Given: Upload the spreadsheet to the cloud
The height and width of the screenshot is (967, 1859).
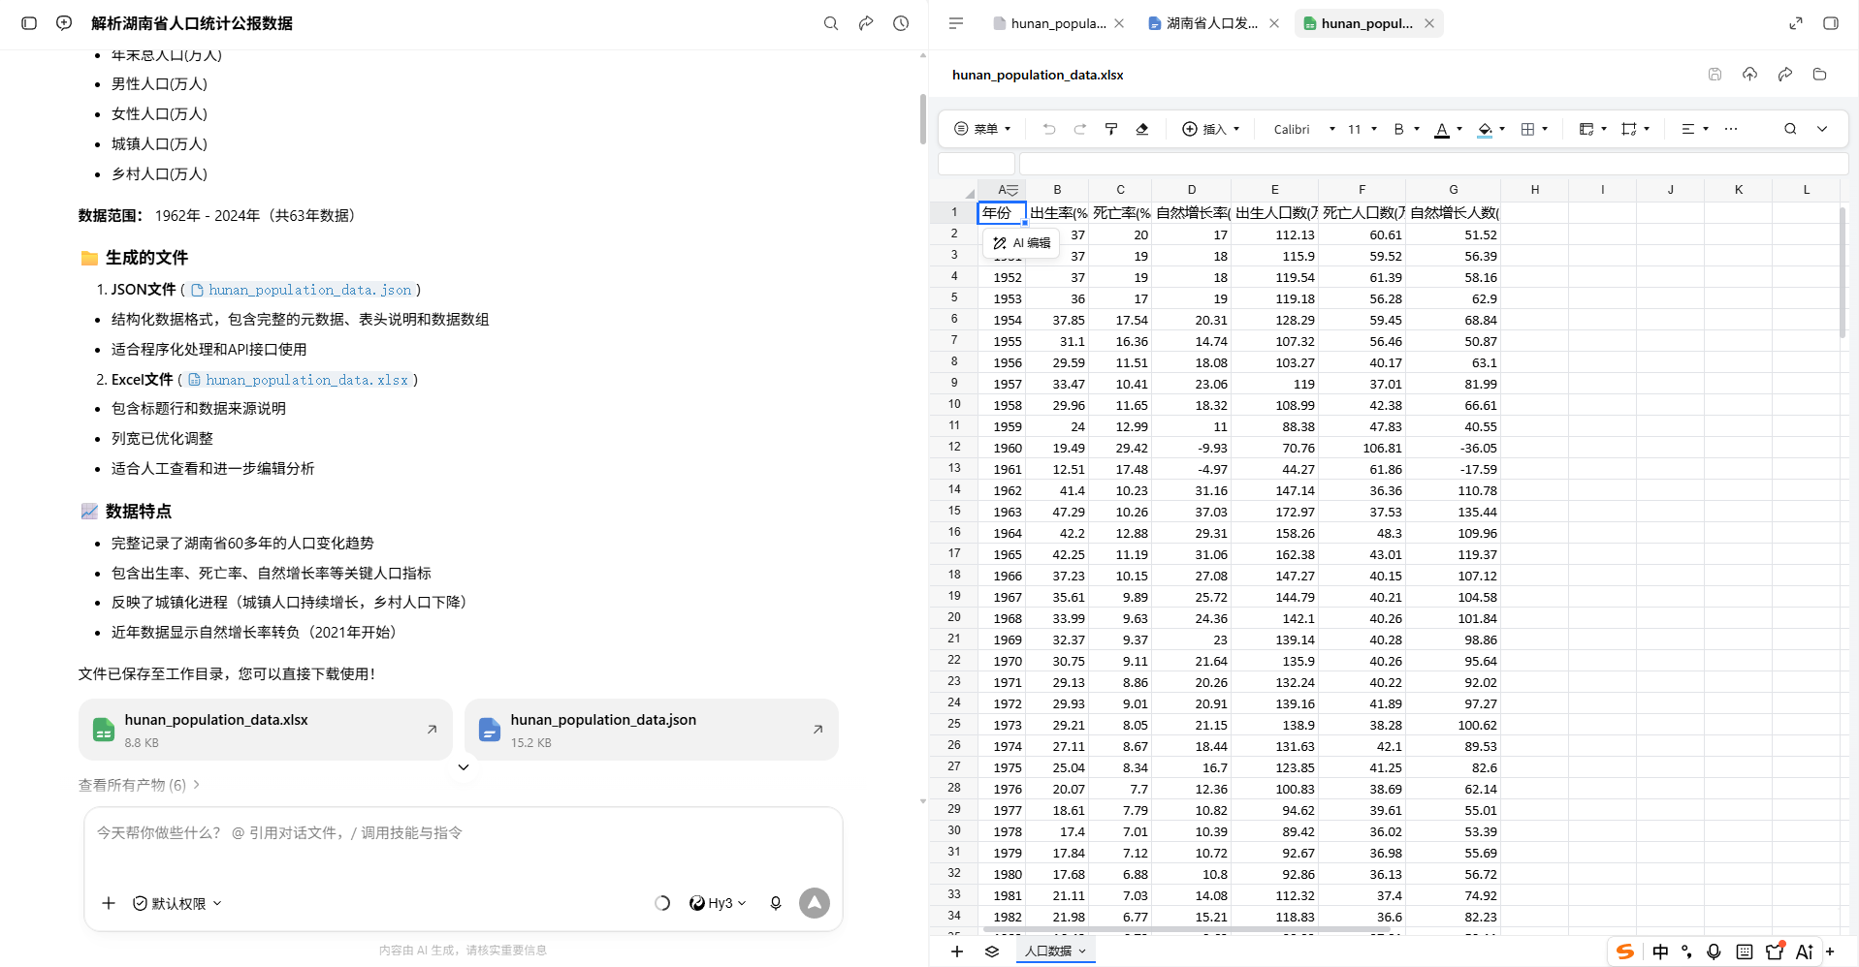Looking at the screenshot, I should pos(1749,75).
